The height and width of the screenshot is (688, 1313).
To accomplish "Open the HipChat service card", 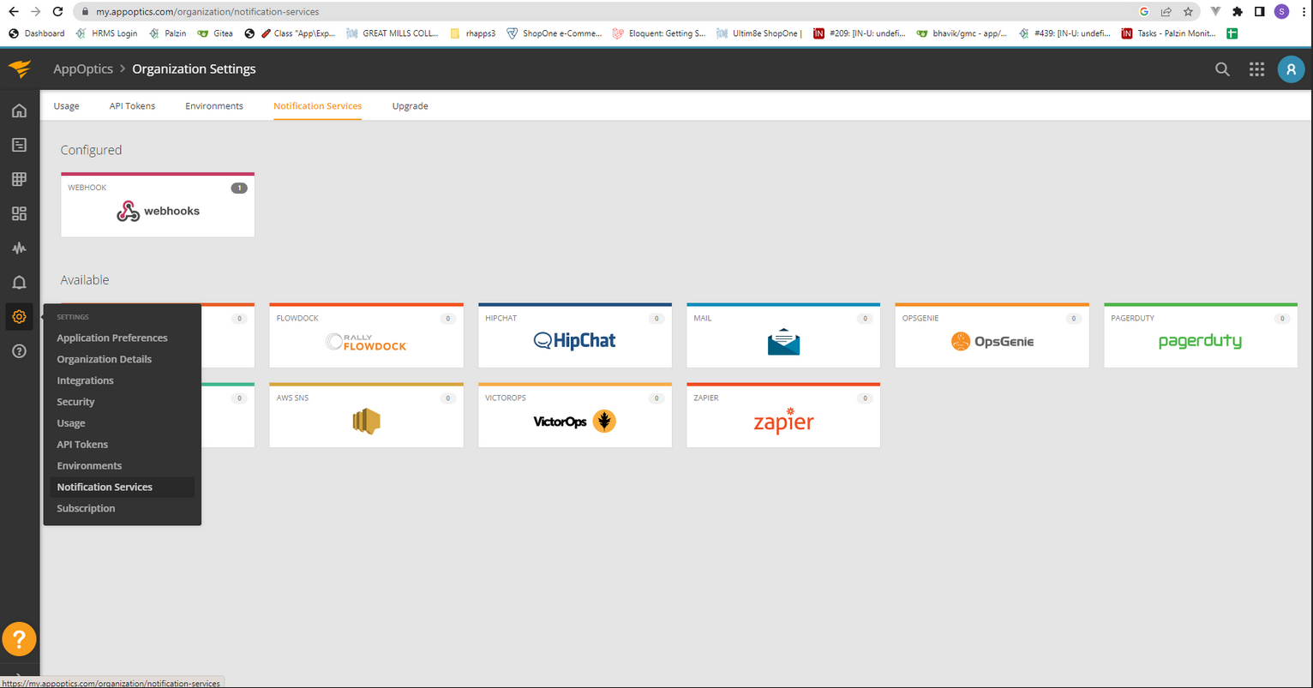I will pos(575,336).
